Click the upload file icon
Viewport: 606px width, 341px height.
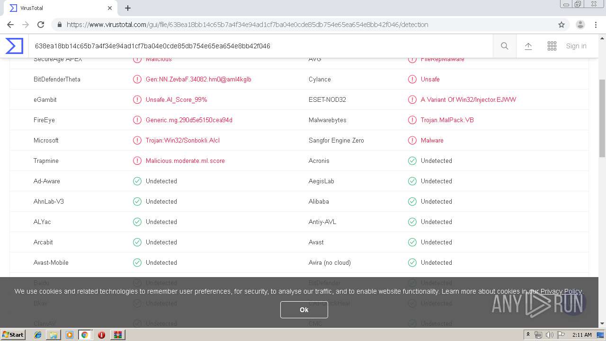click(528, 46)
